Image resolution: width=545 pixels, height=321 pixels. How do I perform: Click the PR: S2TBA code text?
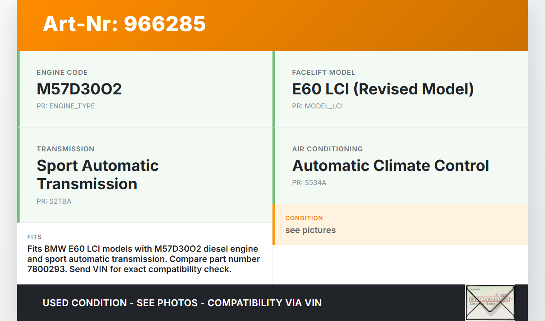coord(54,201)
